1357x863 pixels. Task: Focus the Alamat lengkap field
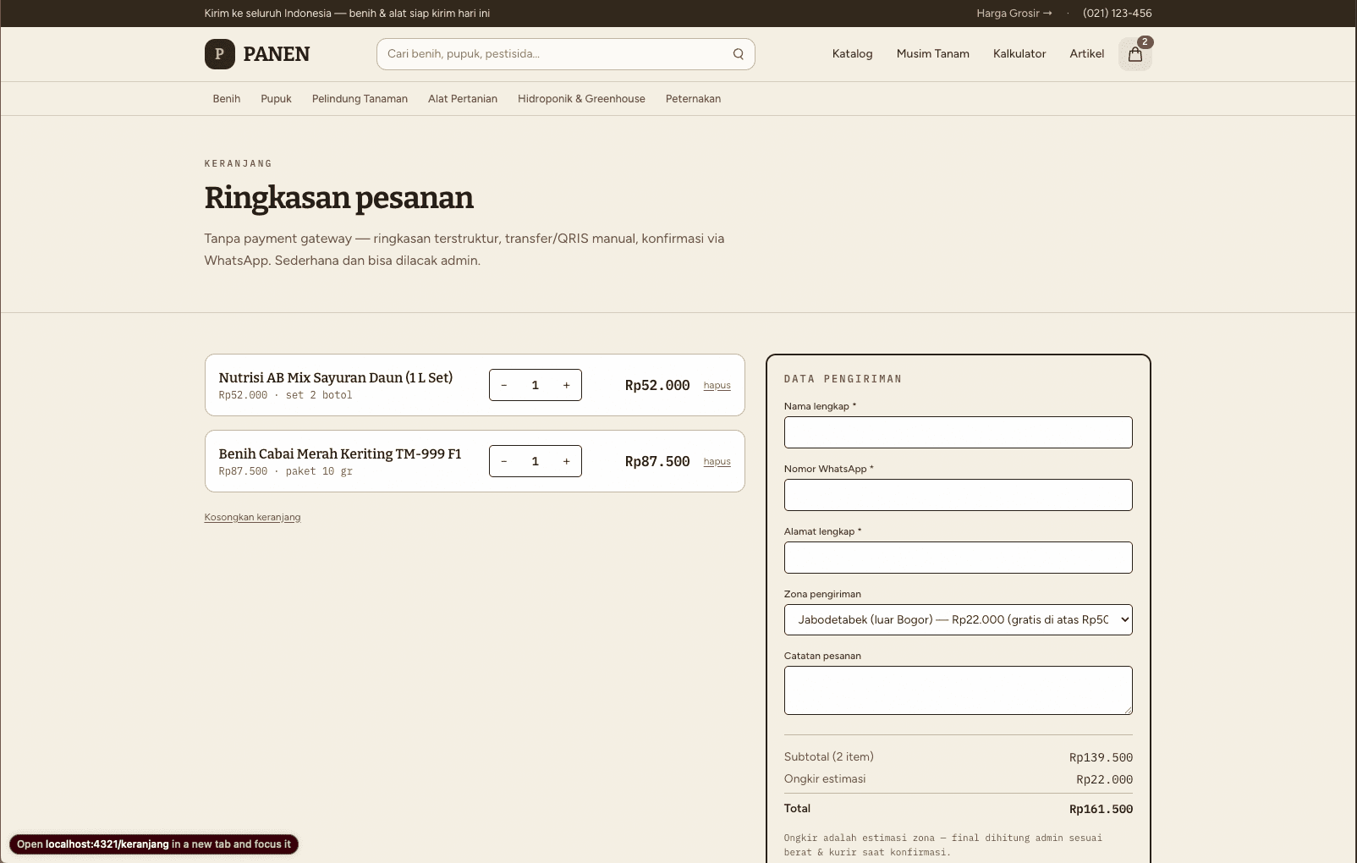click(958, 558)
